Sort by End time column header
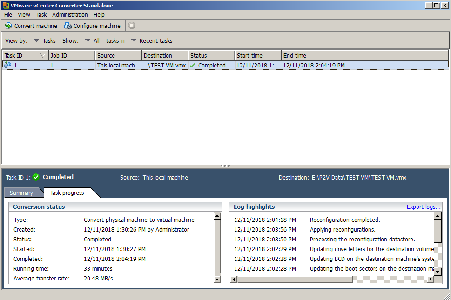 click(x=365, y=55)
